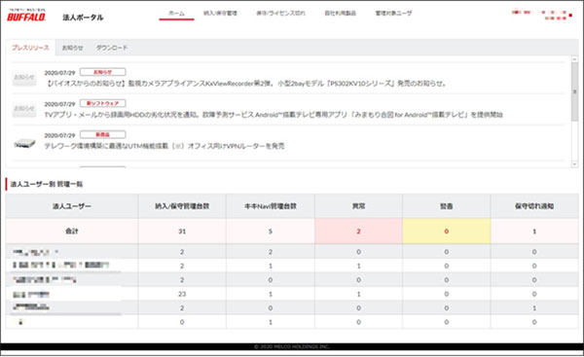Open the テレワーク VPNルーター news headline

[x=164, y=146]
